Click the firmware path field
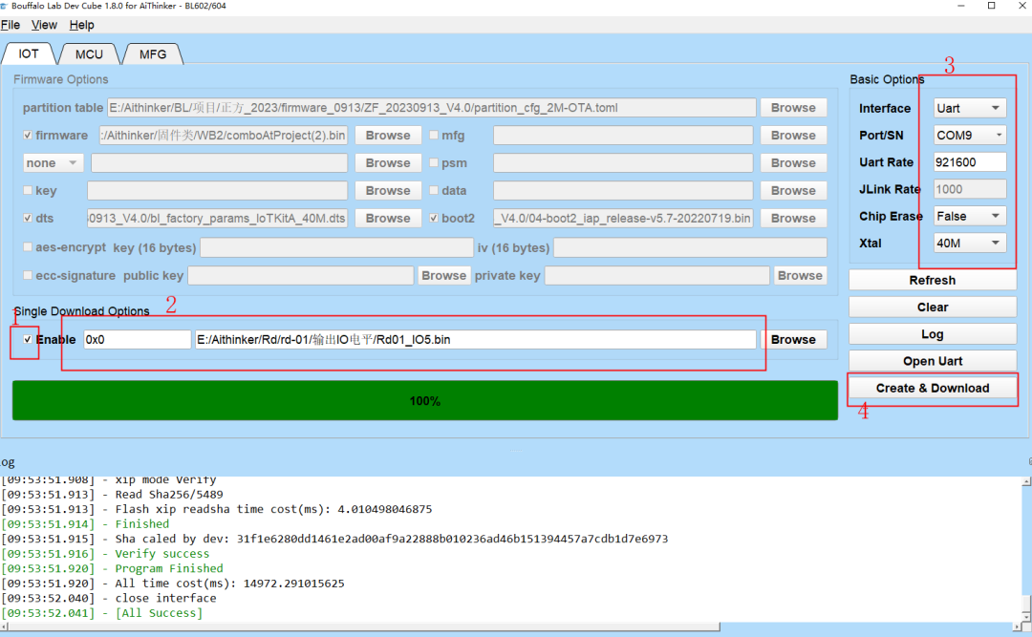Image resolution: width=1032 pixels, height=637 pixels. (x=223, y=135)
